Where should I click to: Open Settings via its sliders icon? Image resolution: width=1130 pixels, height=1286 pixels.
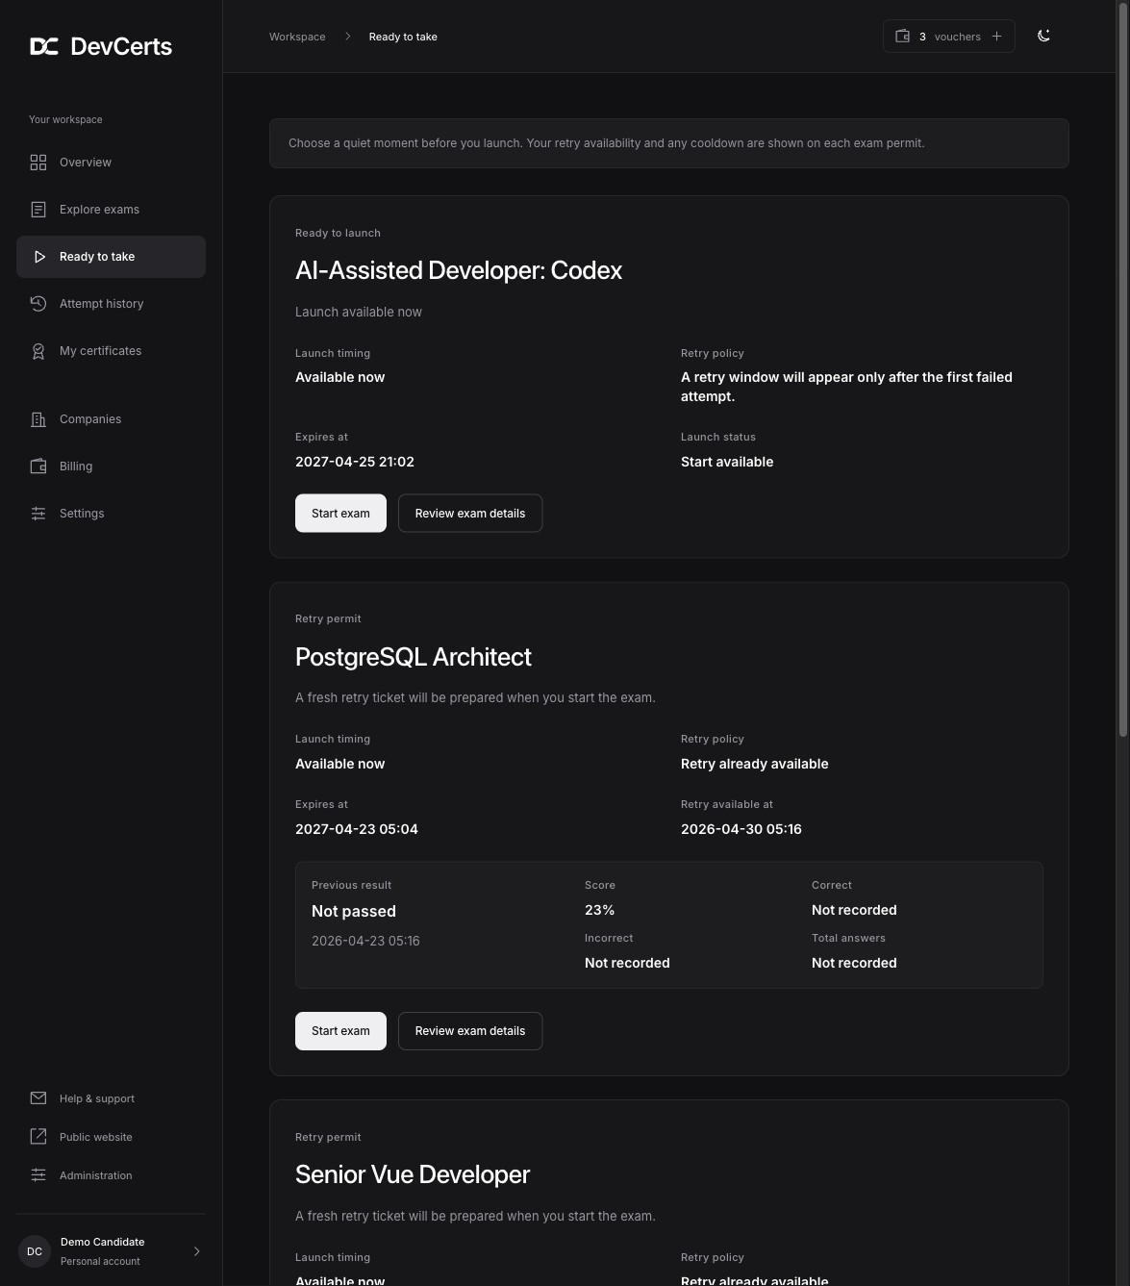[38, 514]
